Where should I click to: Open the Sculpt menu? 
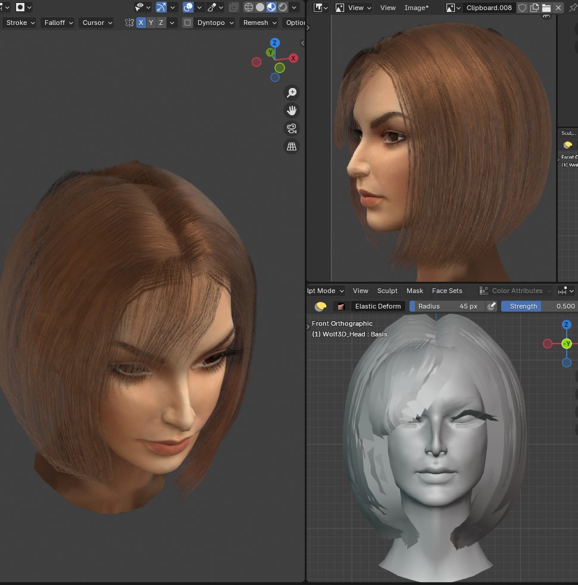pyautogui.click(x=387, y=291)
